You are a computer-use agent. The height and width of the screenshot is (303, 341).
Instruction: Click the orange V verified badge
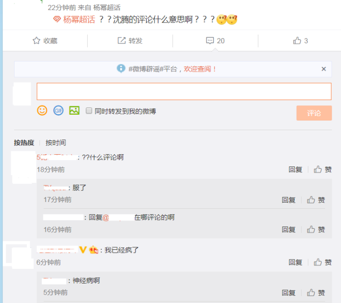pos(83,250)
